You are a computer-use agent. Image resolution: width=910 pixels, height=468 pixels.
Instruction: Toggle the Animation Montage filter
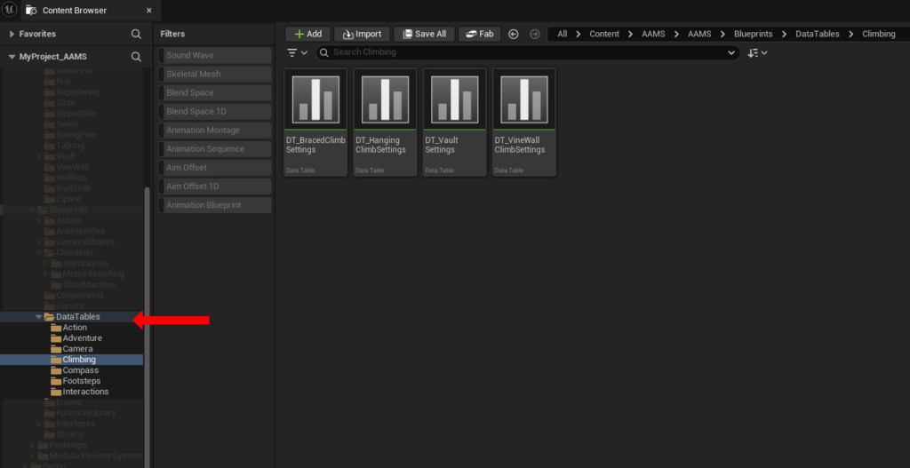pos(216,131)
